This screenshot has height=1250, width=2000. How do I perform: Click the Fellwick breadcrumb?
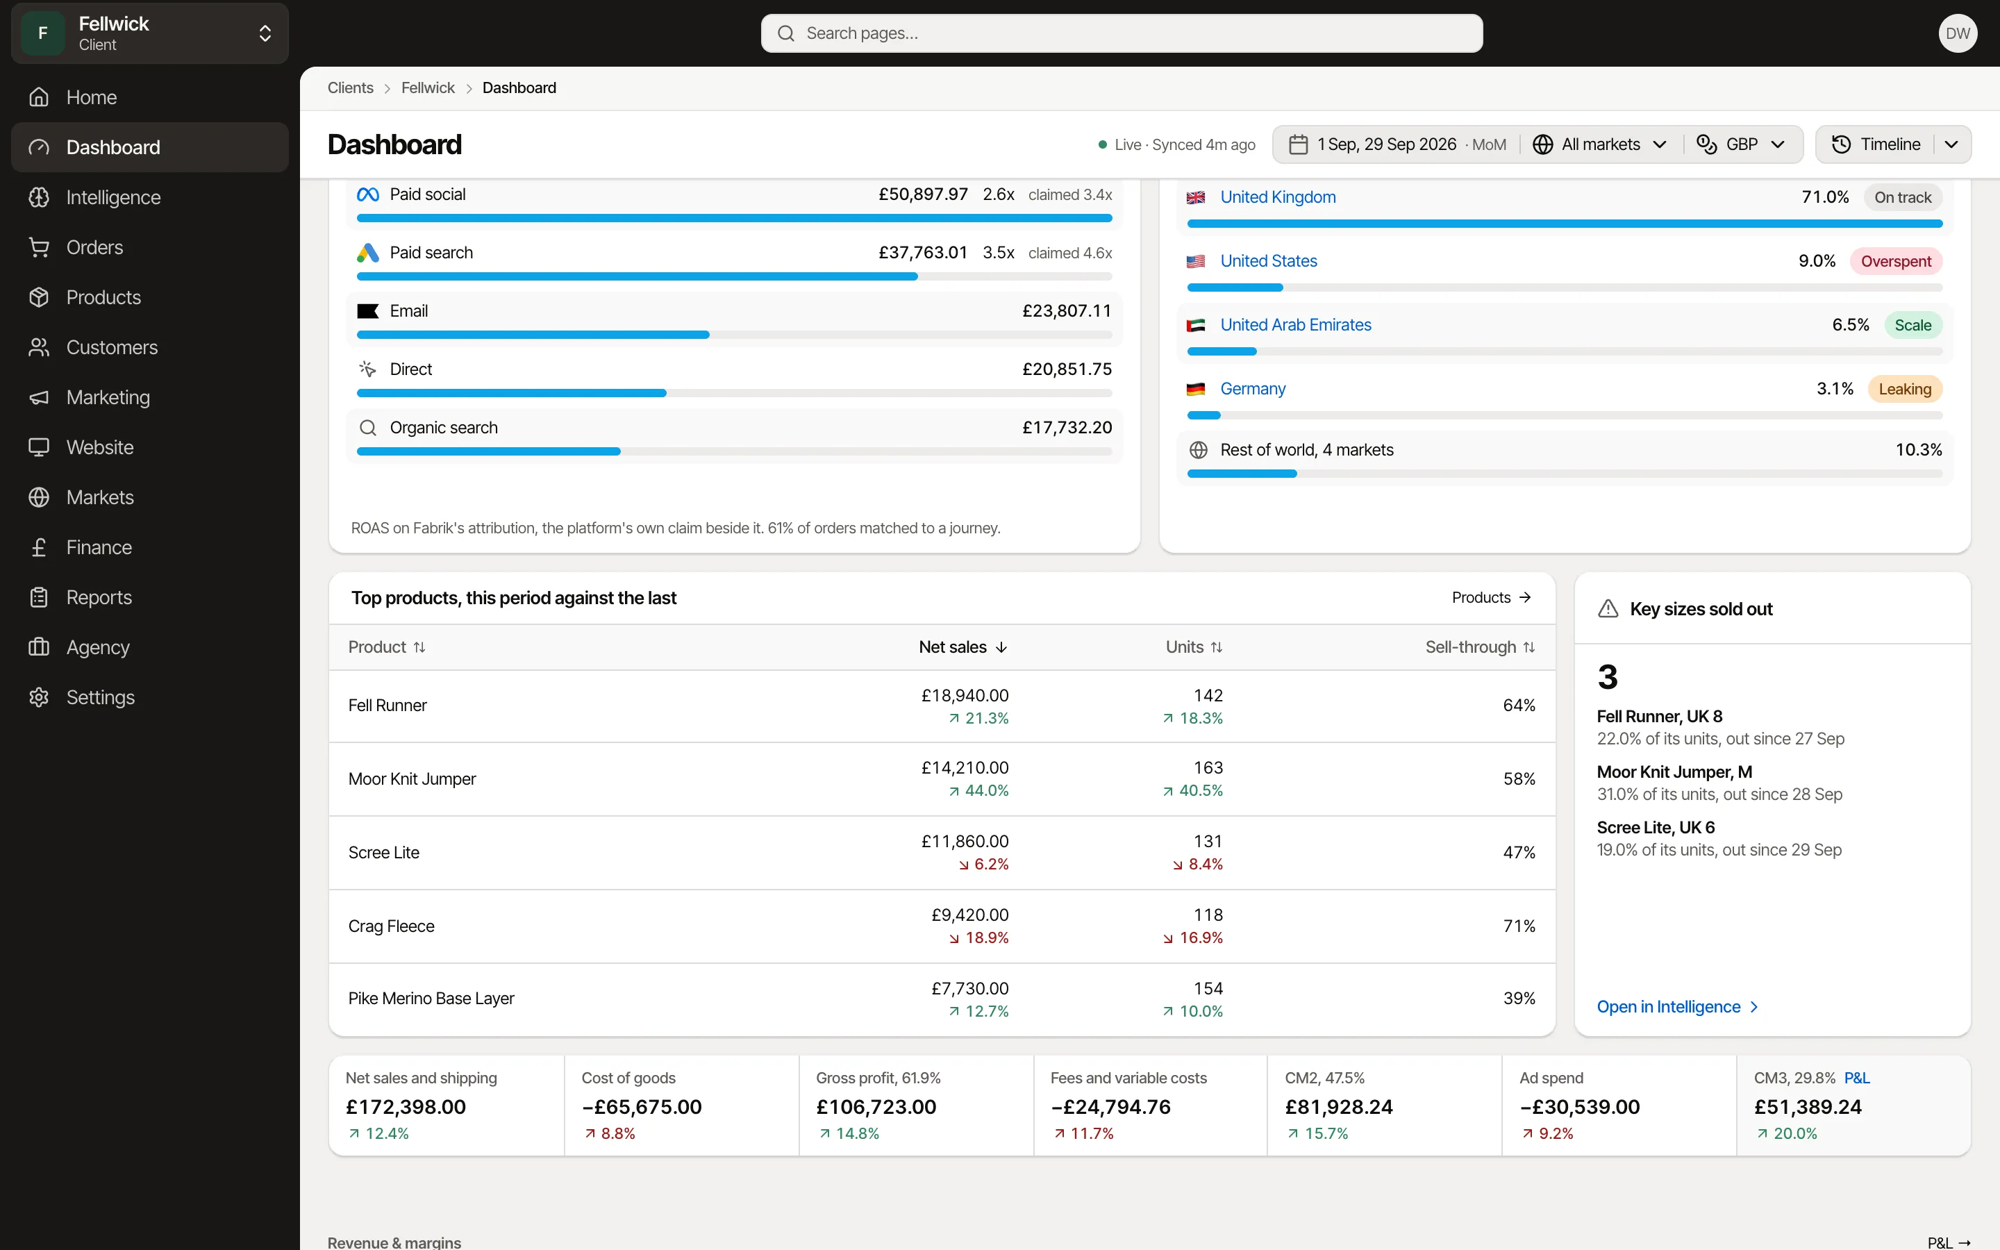pyautogui.click(x=428, y=87)
